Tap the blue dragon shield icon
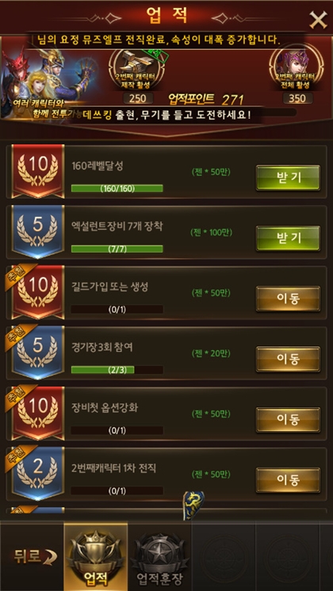The width and height of the screenshot is (333, 591). 193,505
